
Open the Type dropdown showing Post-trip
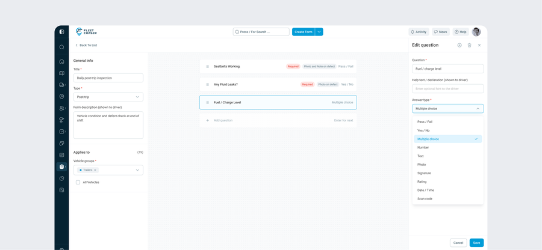[108, 97]
